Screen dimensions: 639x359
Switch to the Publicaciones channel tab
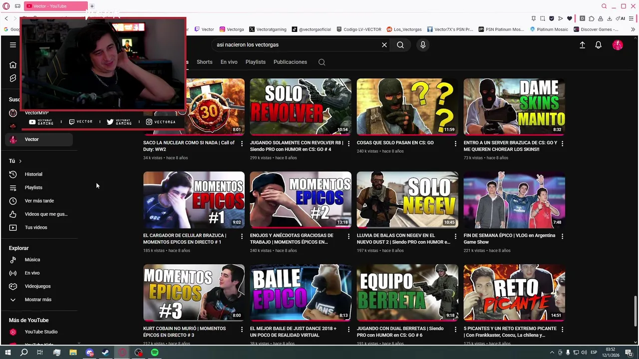290,62
